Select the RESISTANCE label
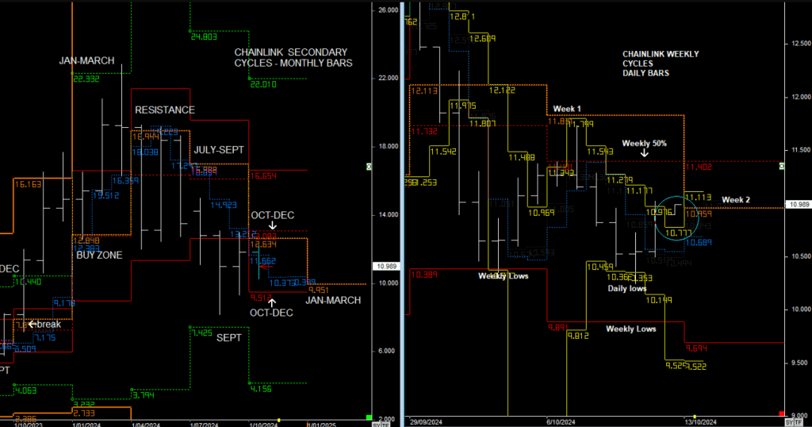This screenshot has height=427, width=812. [x=165, y=110]
